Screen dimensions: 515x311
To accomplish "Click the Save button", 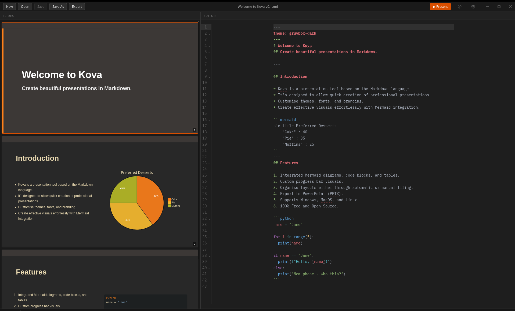I will point(41,7).
